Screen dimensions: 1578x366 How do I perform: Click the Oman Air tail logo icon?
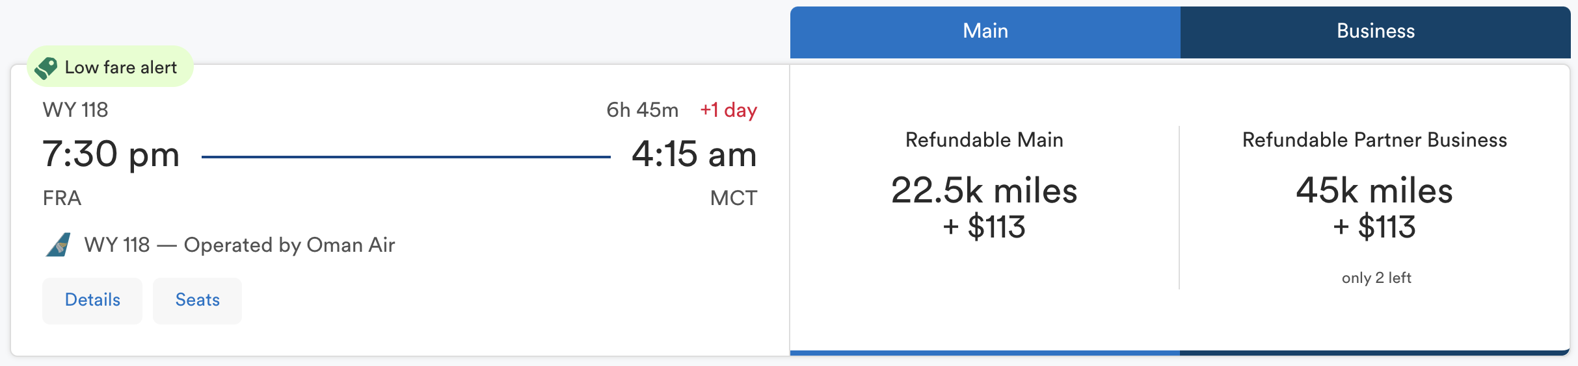(x=58, y=245)
